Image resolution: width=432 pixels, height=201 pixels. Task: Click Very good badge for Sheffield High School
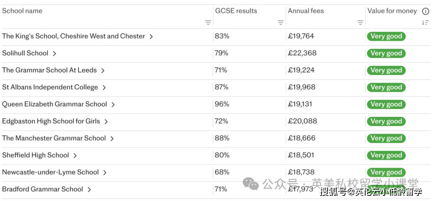[386, 156]
